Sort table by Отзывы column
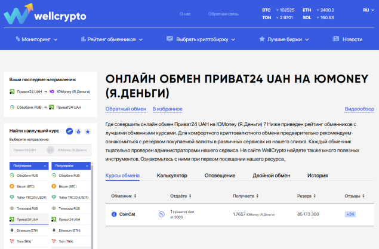 [355, 196]
